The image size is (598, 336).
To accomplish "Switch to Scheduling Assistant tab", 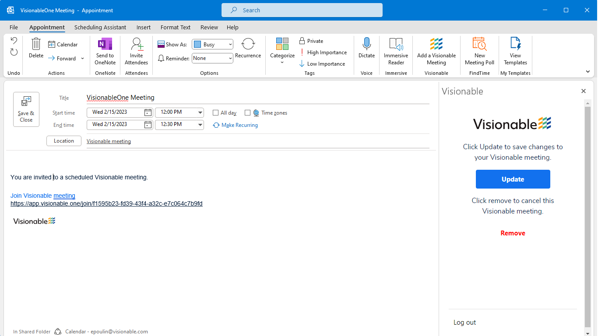I will [100, 27].
